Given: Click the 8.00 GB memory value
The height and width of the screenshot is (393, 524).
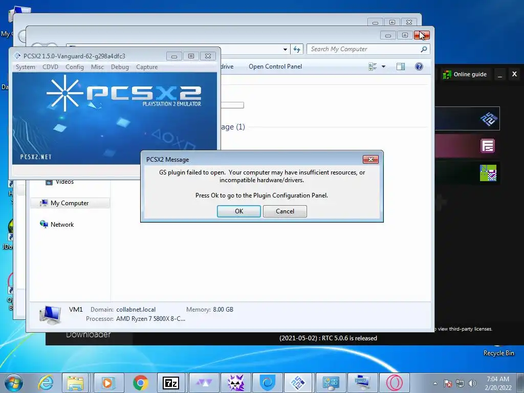Looking at the screenshot, I should (x=223, y=310).
